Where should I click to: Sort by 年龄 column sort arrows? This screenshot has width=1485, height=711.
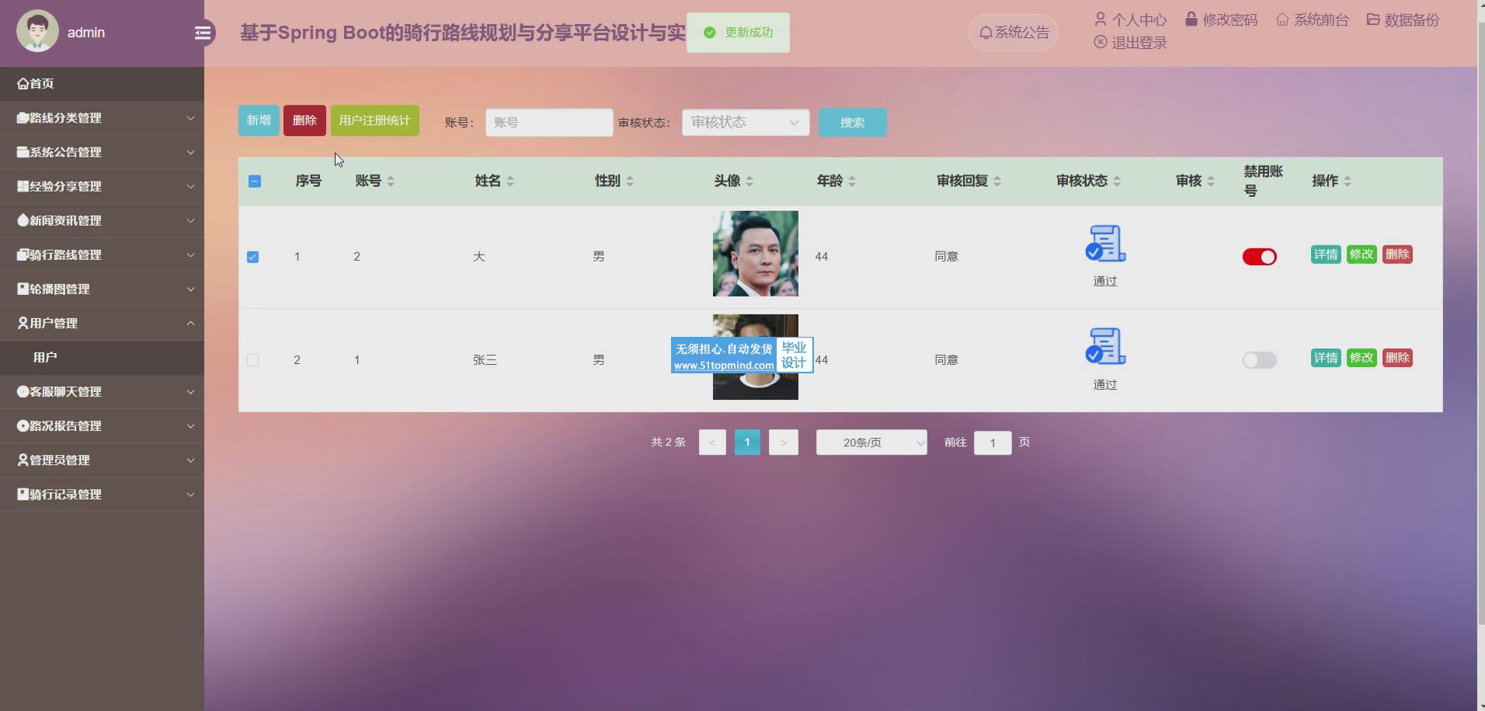coord(852,181)
